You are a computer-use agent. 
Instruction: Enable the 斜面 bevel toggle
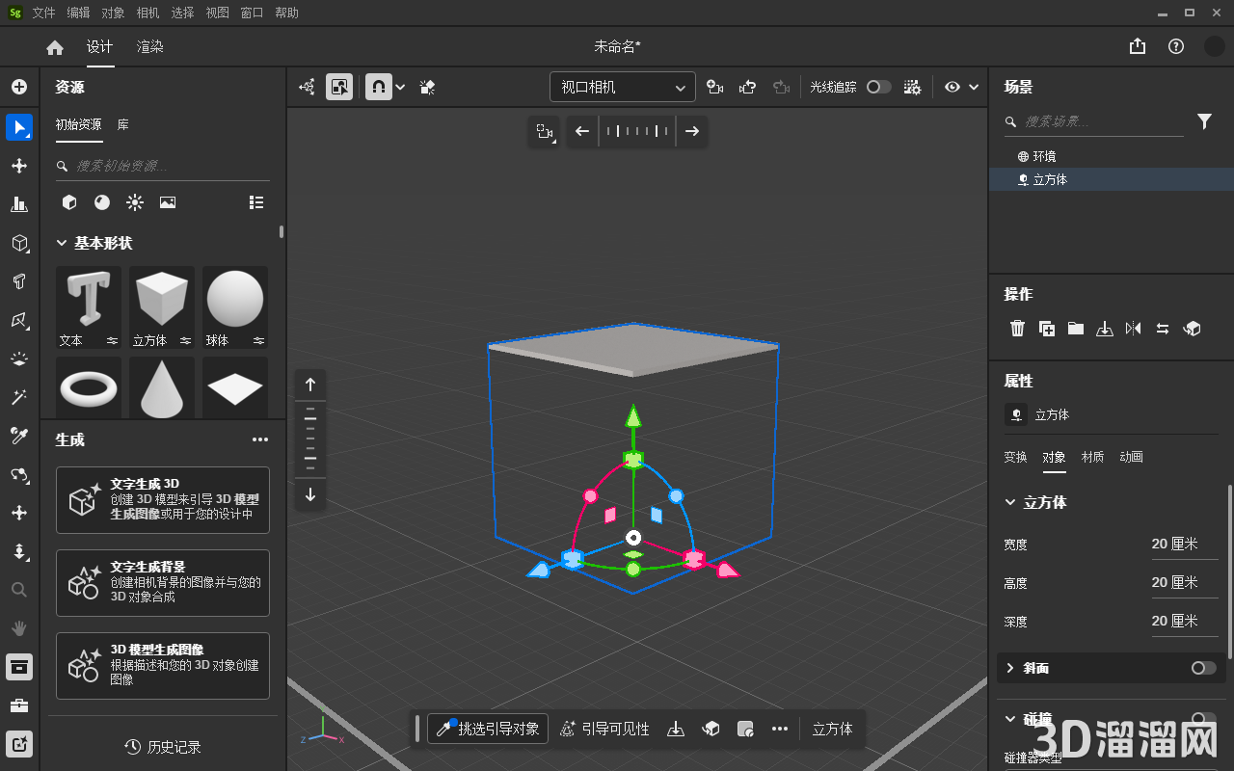point(1202,668)
